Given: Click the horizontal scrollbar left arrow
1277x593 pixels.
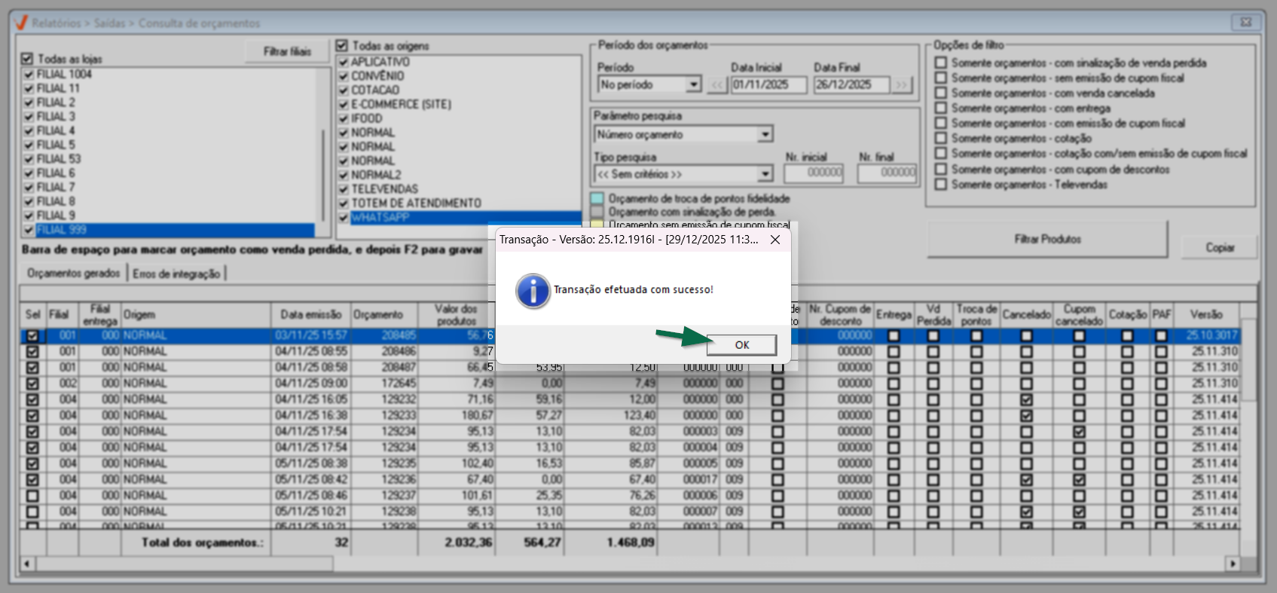Looking at the screenshot, I should tap(27, 564).
